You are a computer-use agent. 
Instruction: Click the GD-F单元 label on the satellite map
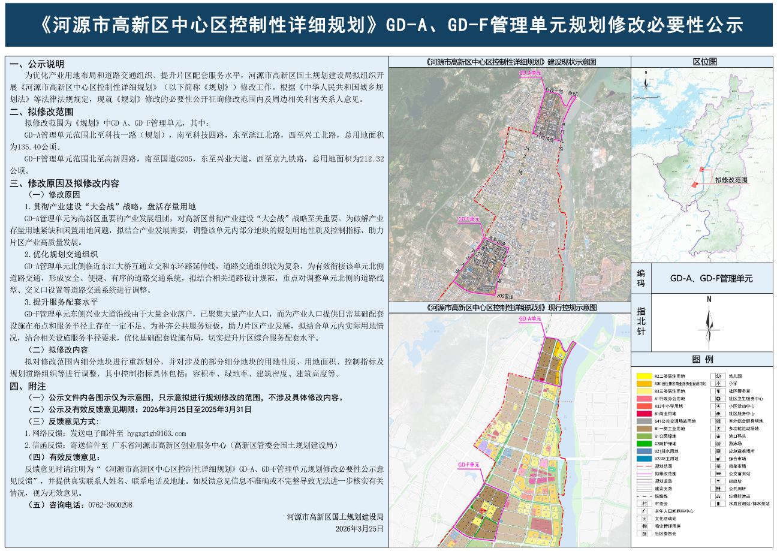(x=468, y=220)
